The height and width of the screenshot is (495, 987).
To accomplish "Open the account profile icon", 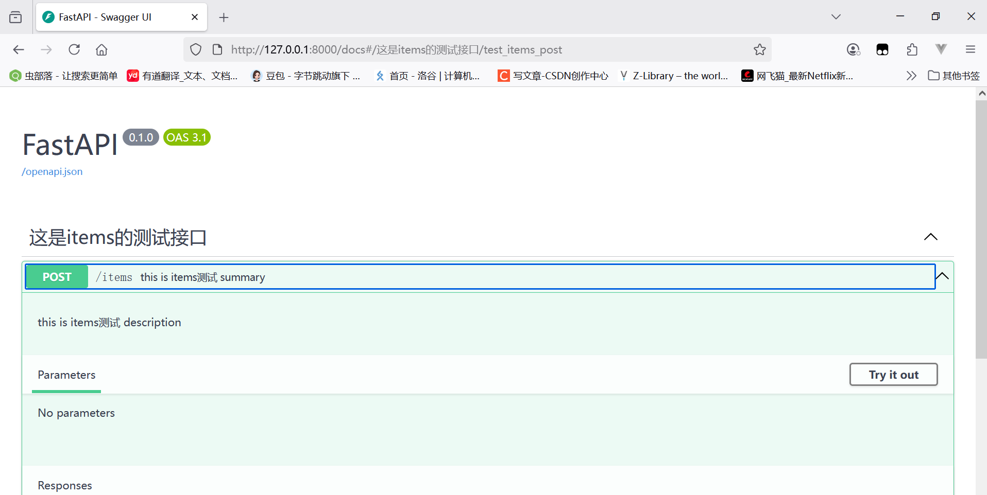I will pyautogui.click(x=854, y=49).
